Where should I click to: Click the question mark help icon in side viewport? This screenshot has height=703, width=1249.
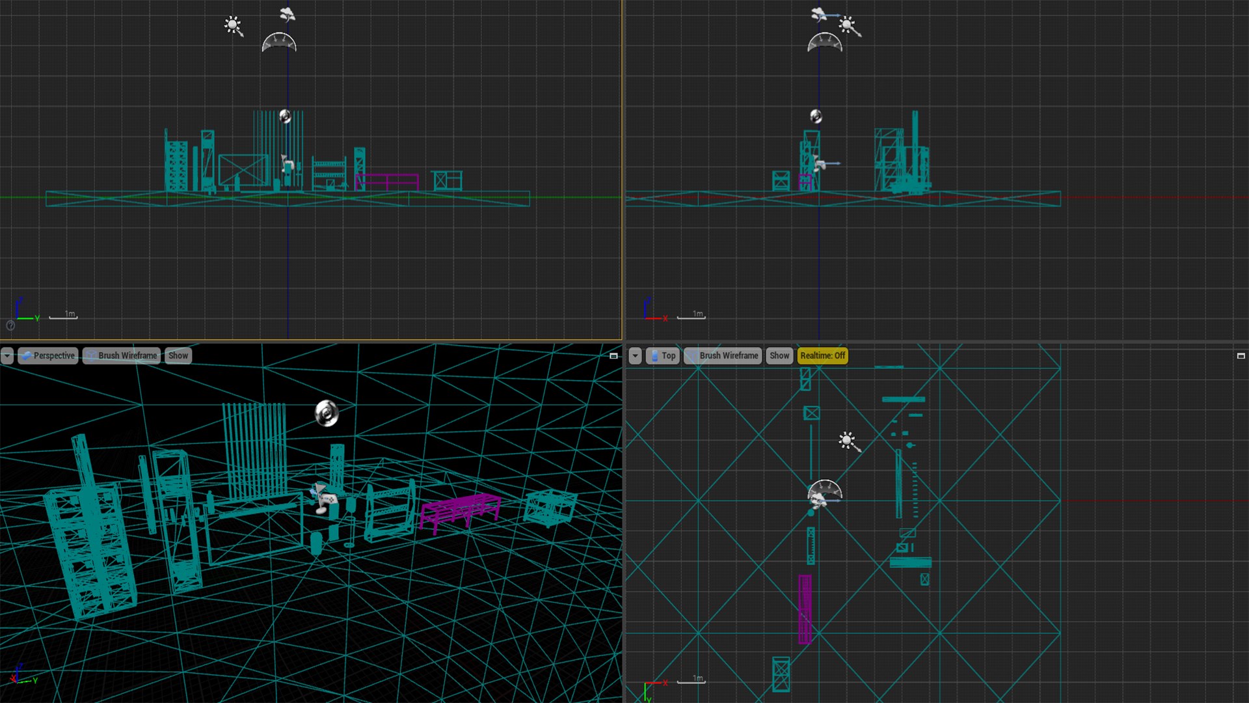(x=10, y=325)
